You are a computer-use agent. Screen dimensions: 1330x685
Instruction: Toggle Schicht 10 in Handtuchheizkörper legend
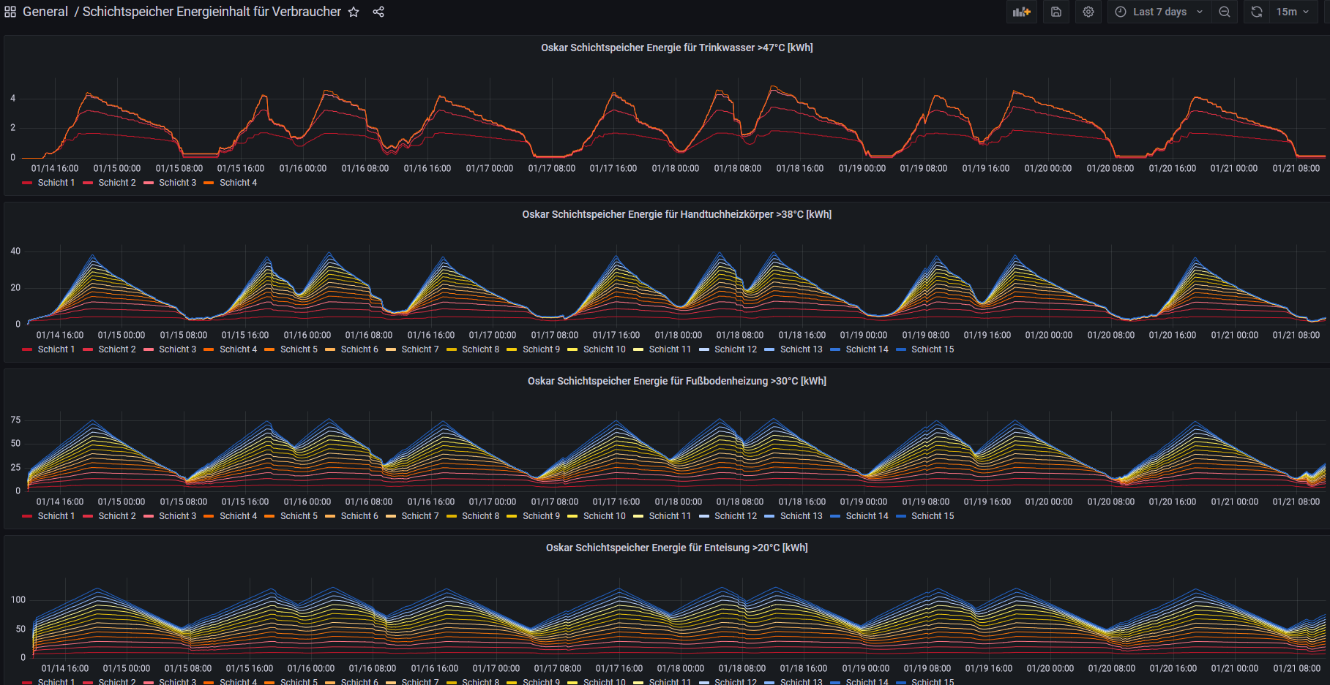pos(605,349)
